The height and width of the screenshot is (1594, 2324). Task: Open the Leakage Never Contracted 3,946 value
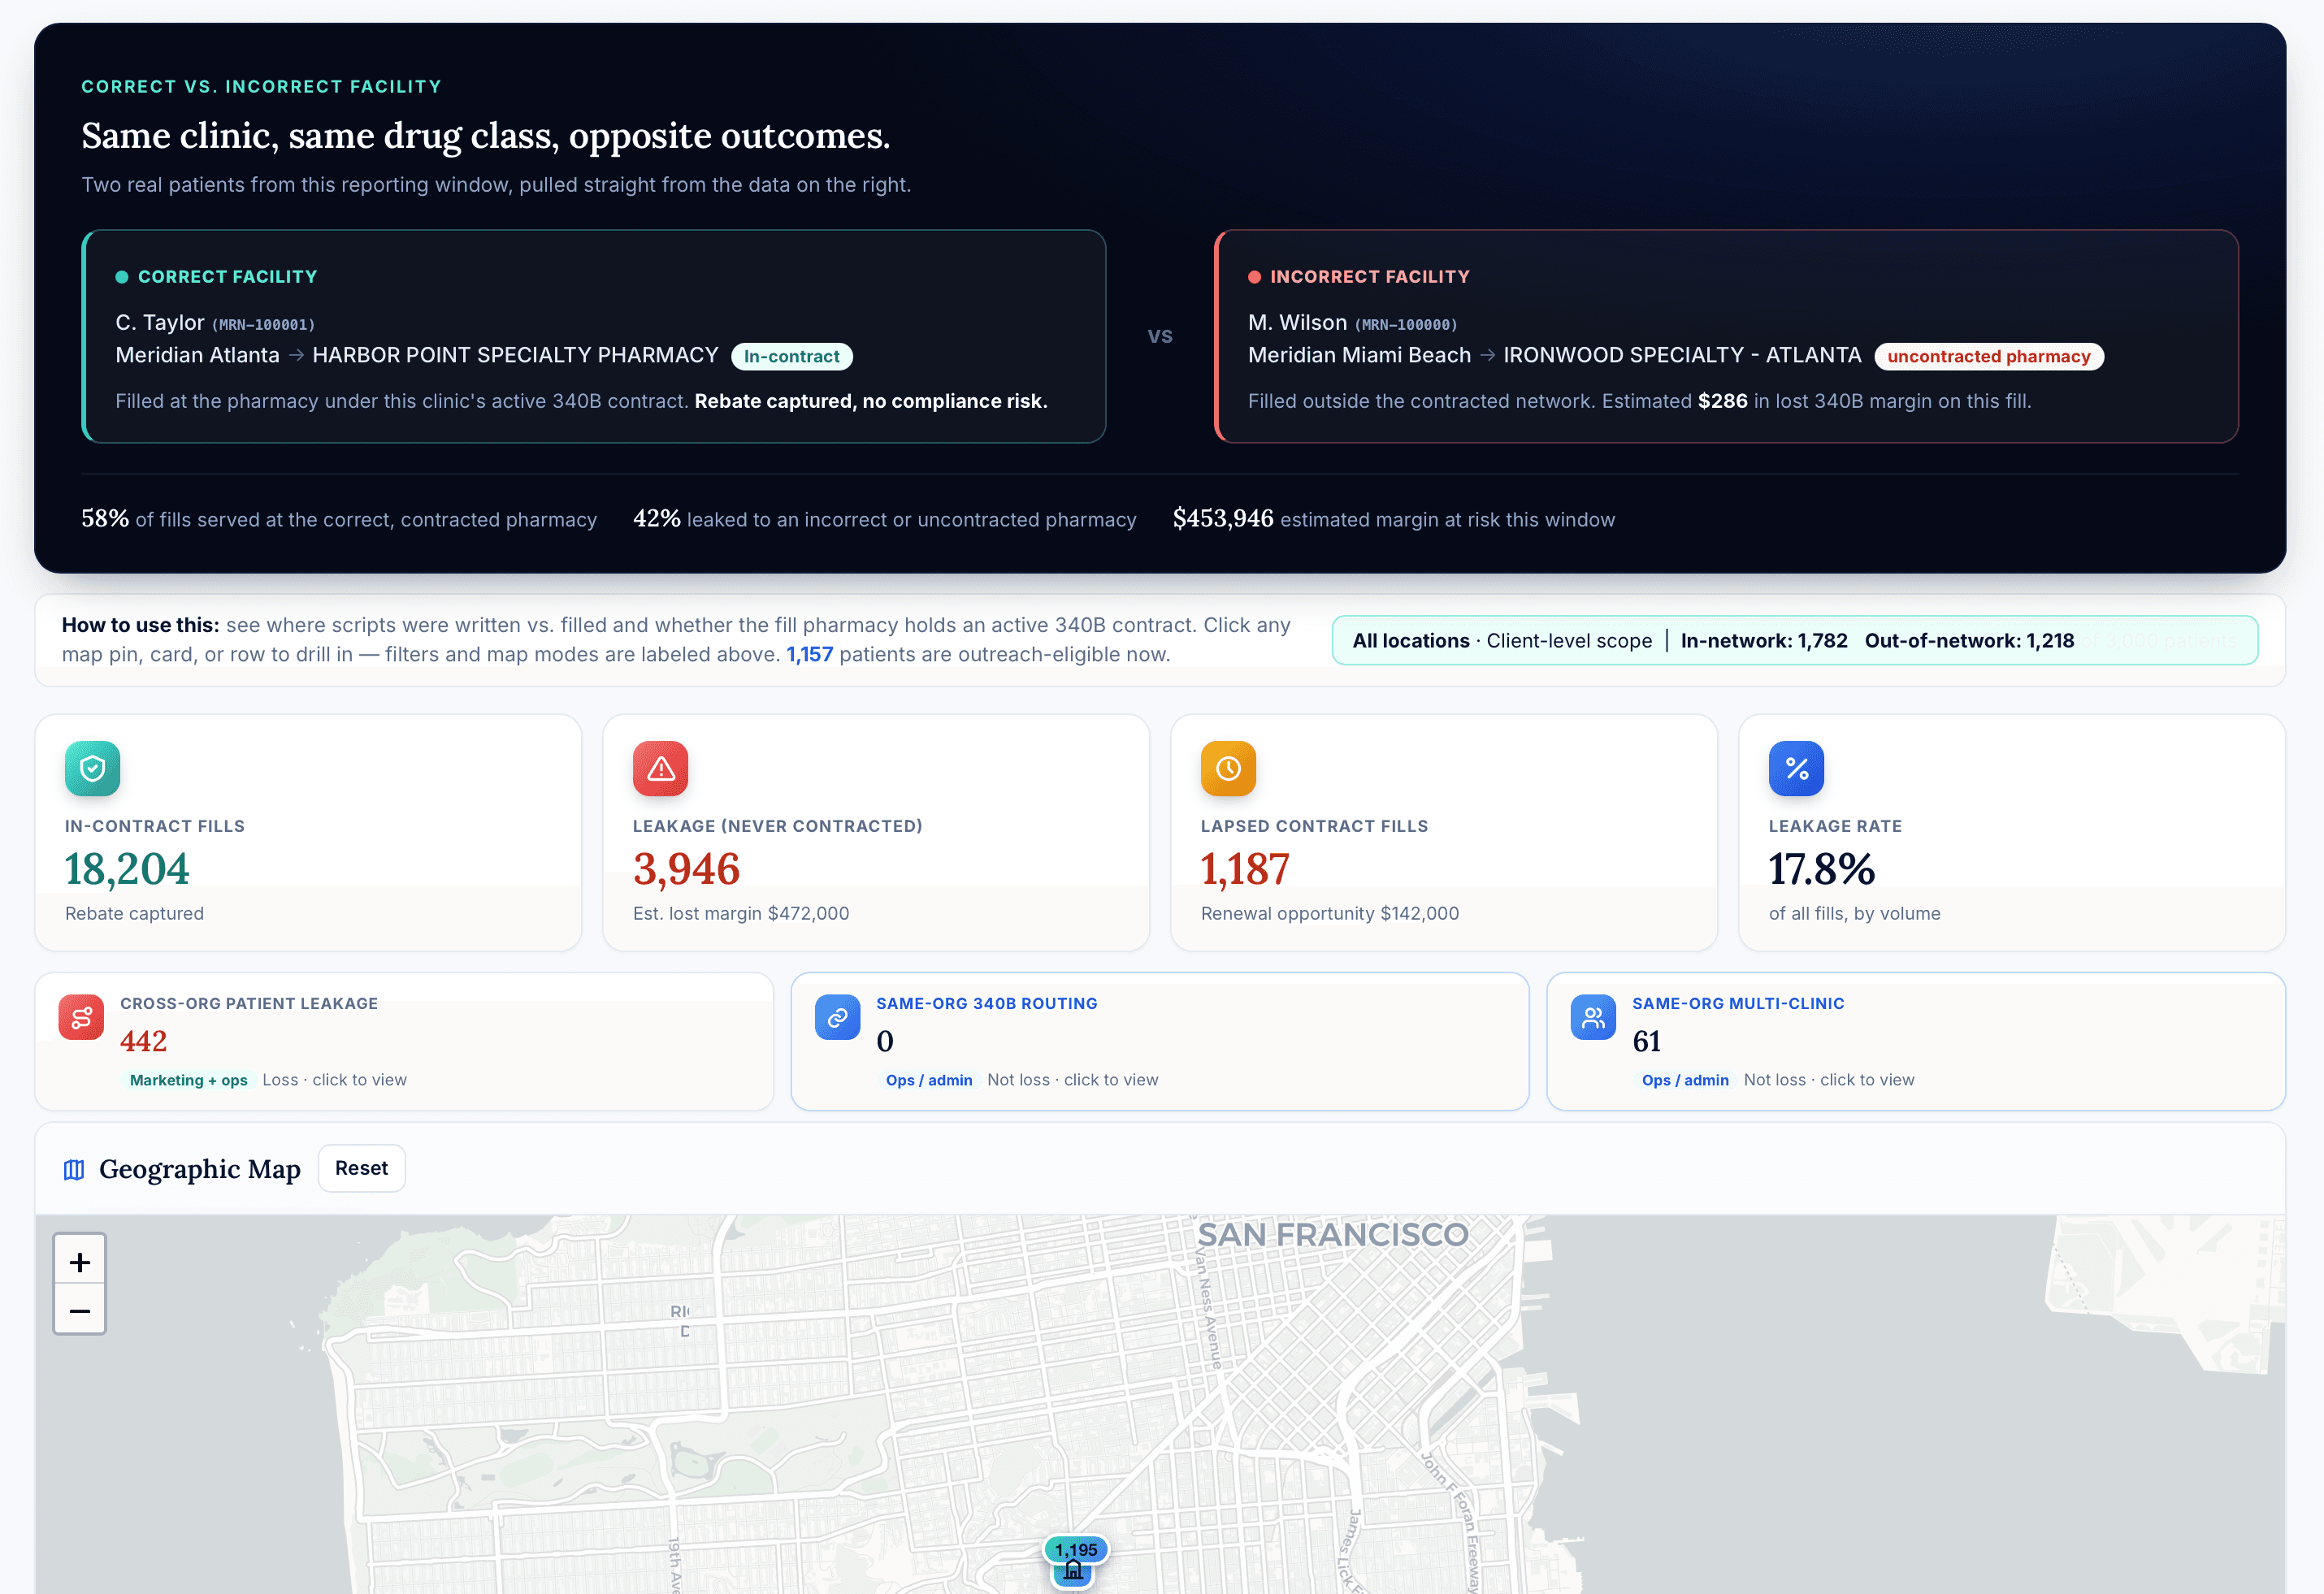click(686, 869)
